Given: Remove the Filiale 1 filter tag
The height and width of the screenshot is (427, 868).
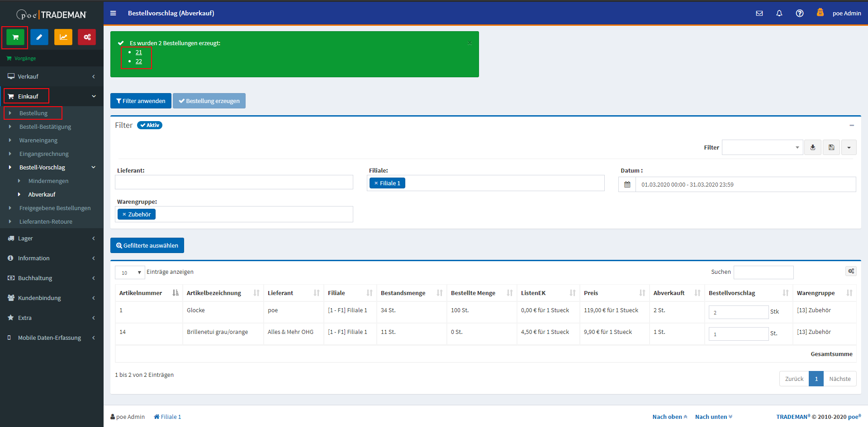Looking at the screenshot, I should [x=376, y=183].
